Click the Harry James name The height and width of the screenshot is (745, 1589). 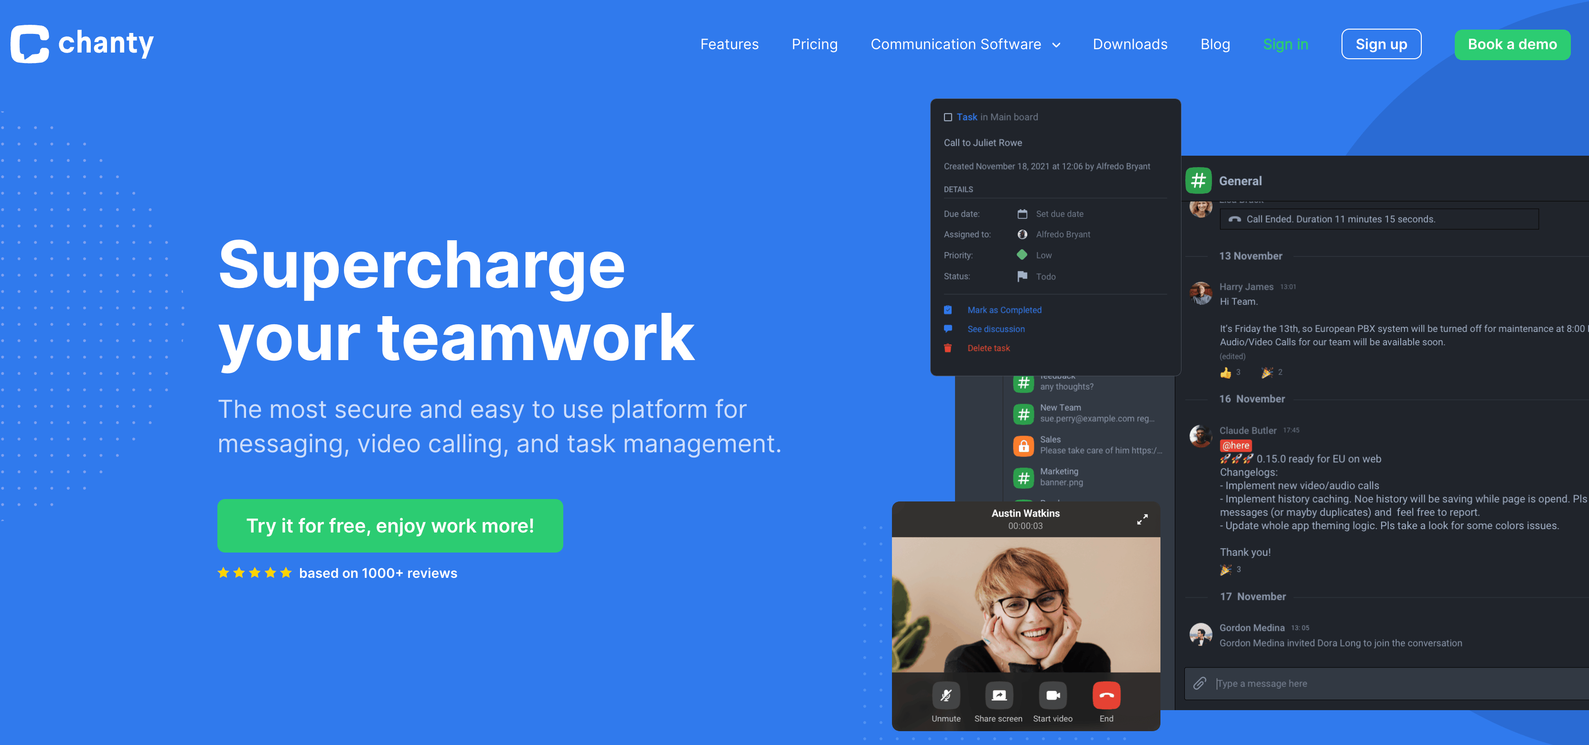click(1245, 287)
